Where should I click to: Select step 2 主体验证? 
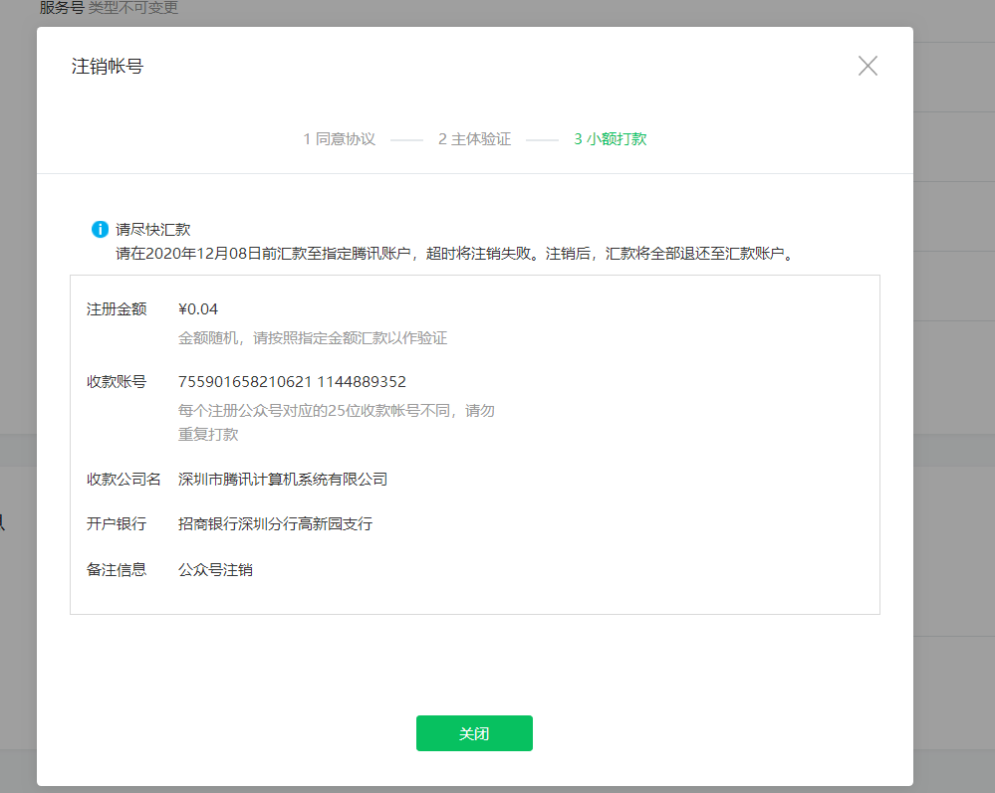[475, 139]
